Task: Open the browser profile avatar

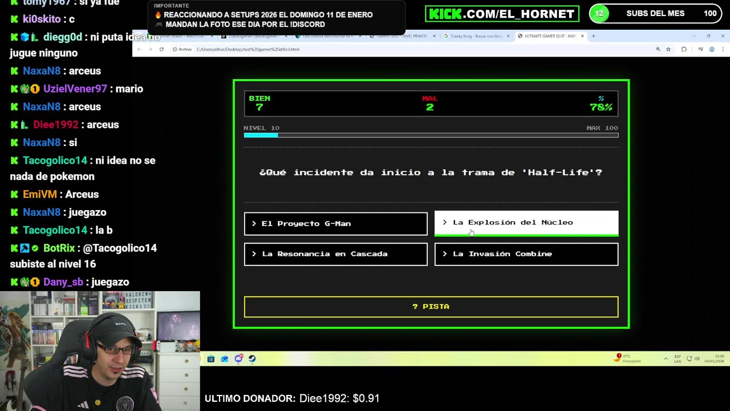Action: [x=712, y=49]
